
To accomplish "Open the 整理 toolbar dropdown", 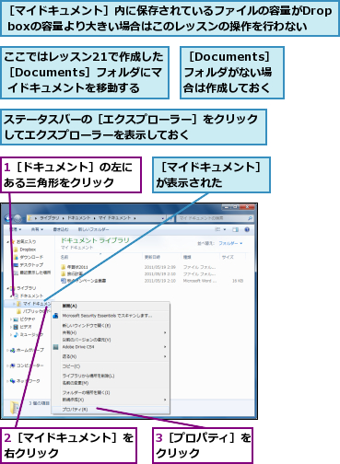I will click(16, 229).
